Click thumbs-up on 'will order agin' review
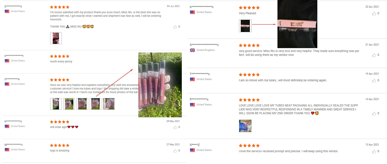The width and height of the screenshot is (387, 164). tap(175, 127)
